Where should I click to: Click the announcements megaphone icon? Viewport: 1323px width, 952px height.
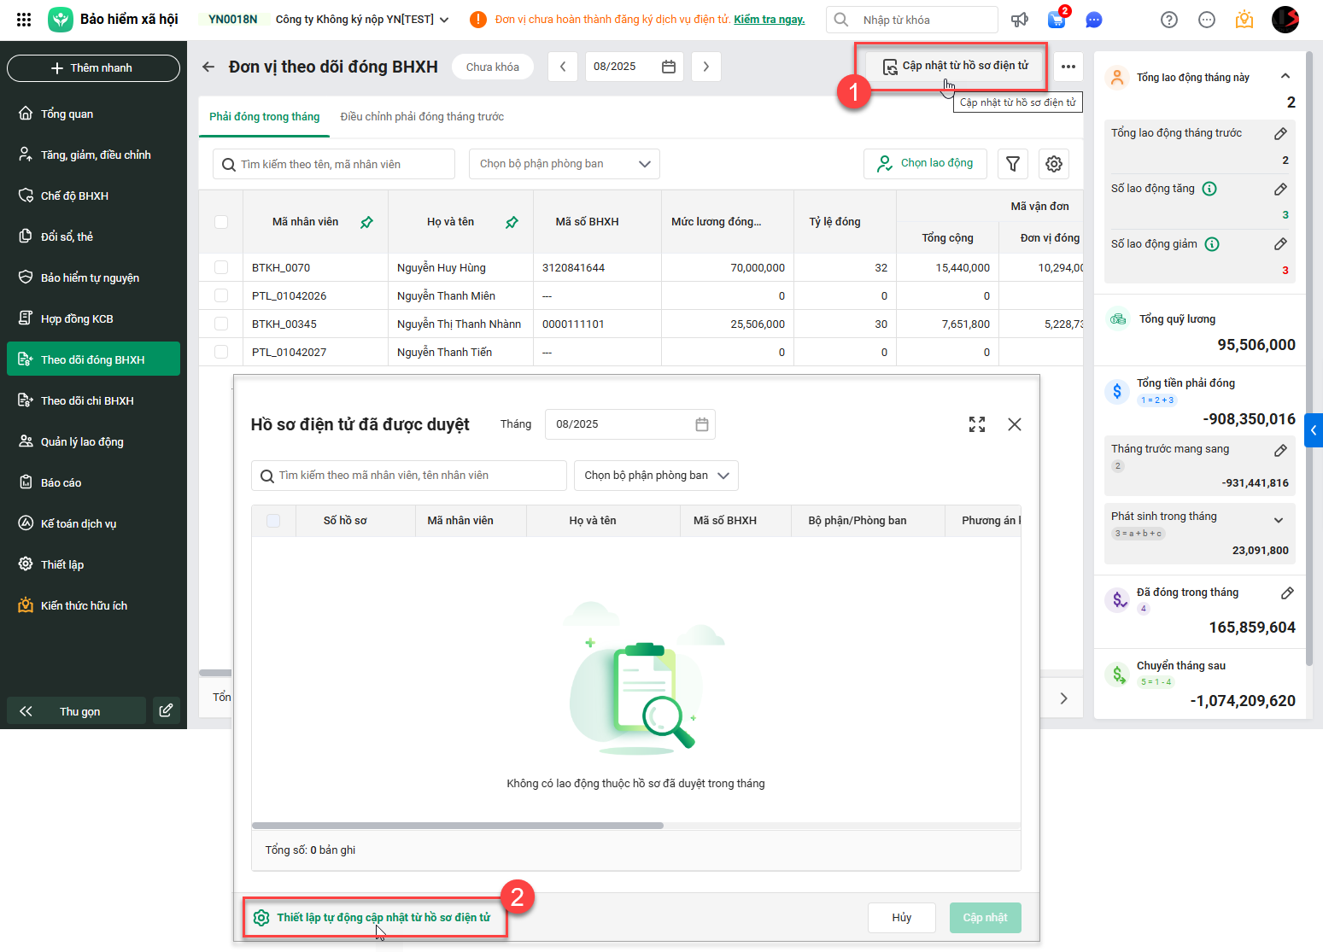[1020, 20]
